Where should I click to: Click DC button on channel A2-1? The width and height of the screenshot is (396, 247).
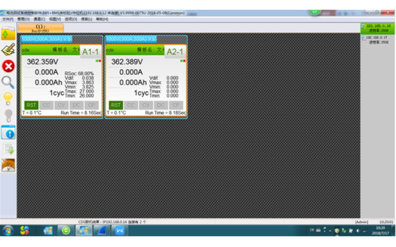160,105
